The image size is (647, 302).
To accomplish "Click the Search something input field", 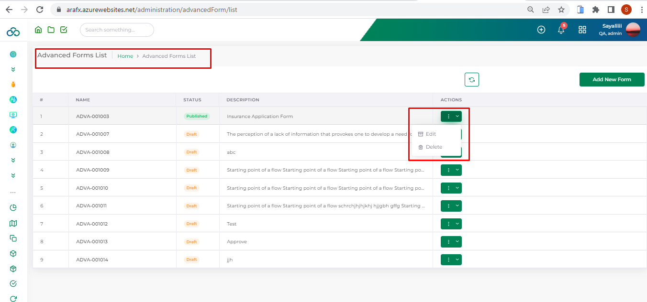I will (117, 30).
